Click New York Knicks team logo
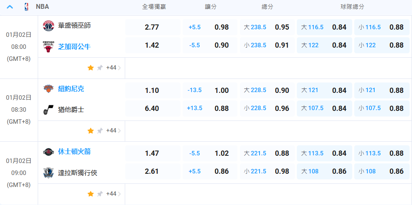This screenshot has width=412, height=205. (49, 88)
